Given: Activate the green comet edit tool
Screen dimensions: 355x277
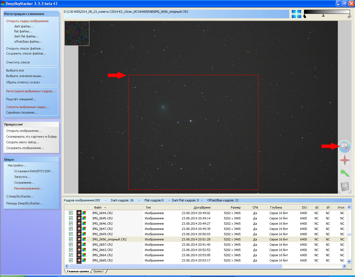Looking at the screenshot, I should [x=344, y=173].
